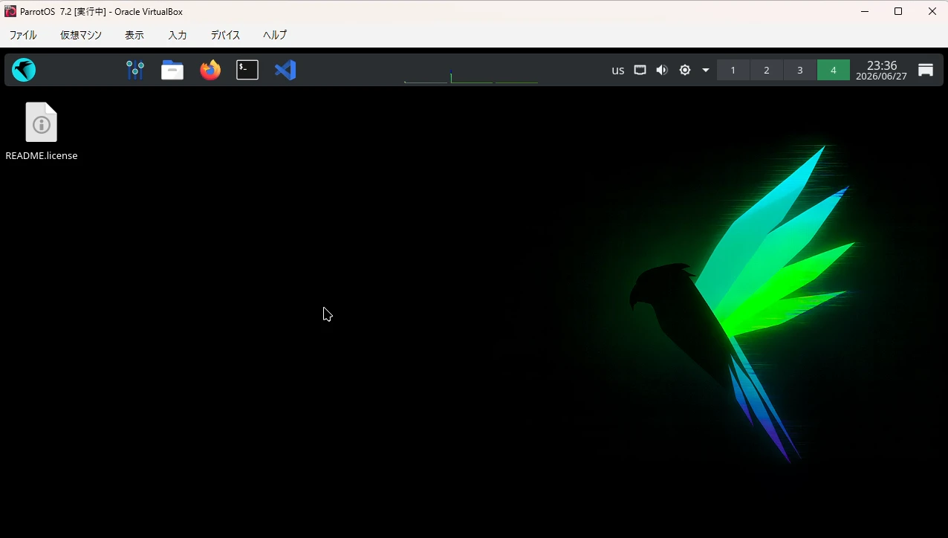Close the VirtualBox window

point(932,11)
